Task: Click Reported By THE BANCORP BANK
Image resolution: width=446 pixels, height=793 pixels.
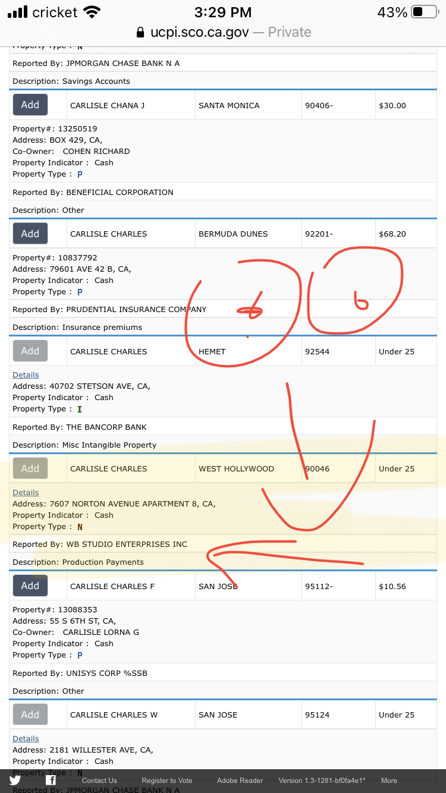Action: (80, 427)
